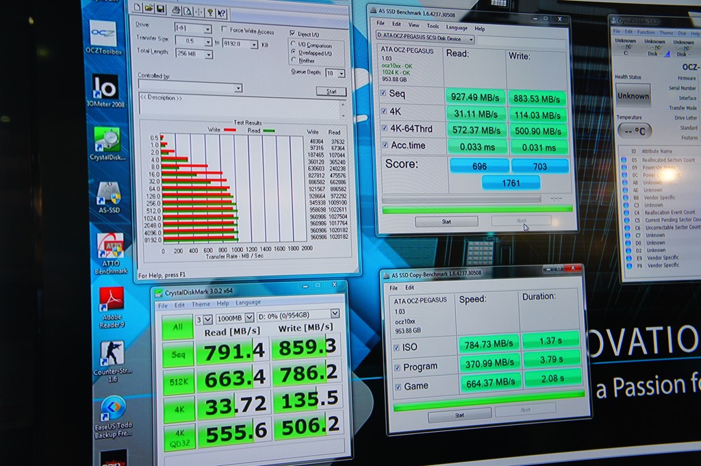Open the OCZToolbox desktop shortcut
The width and height of the screenshot is (701, 466).
tap(104, 38)
